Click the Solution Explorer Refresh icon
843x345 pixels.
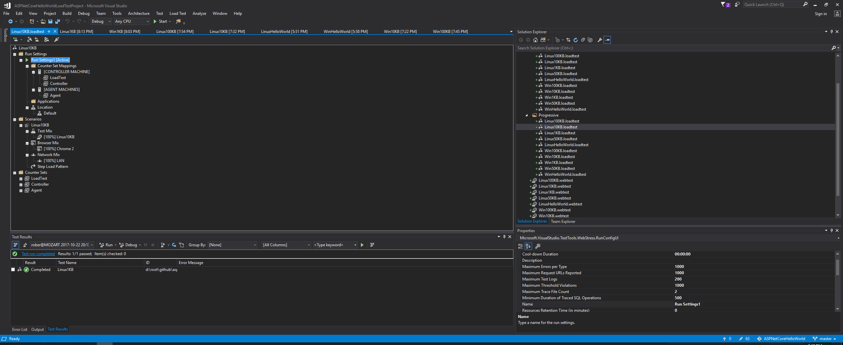tap(576, 40)
